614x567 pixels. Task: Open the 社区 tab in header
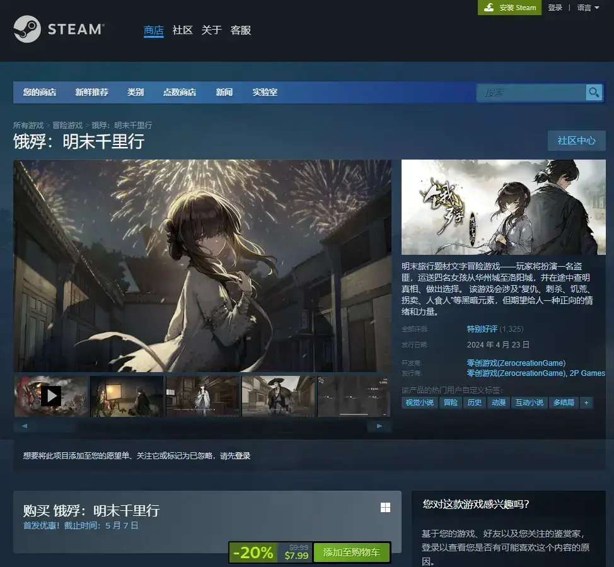click(x=182, y=30)
